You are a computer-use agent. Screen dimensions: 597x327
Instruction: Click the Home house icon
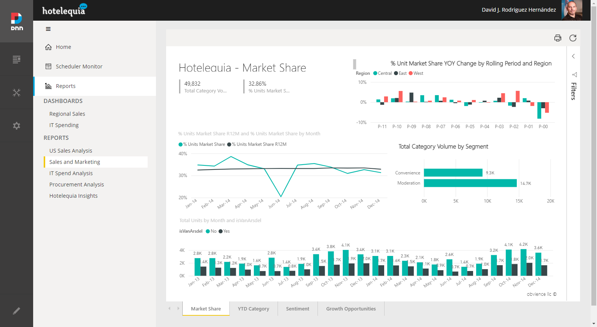(48, 47)
